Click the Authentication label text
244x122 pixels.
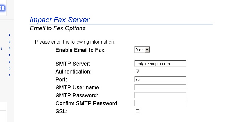pos(74,72)
